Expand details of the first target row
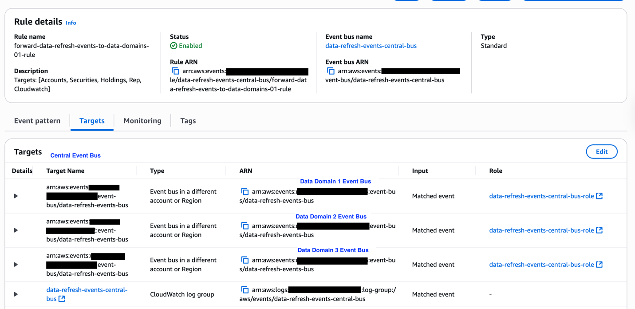Image resolution: width=635 pixels, height=309 pixels. coord(16,196)
